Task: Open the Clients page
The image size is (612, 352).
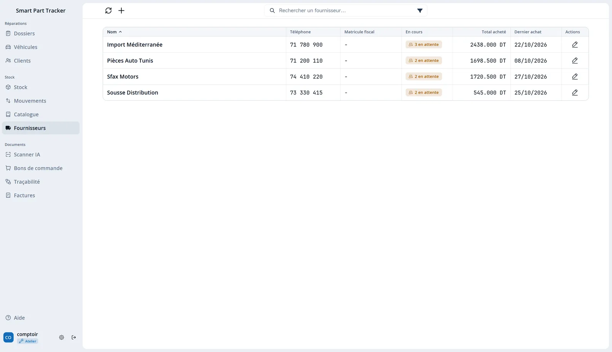Action: pos(41,61)
